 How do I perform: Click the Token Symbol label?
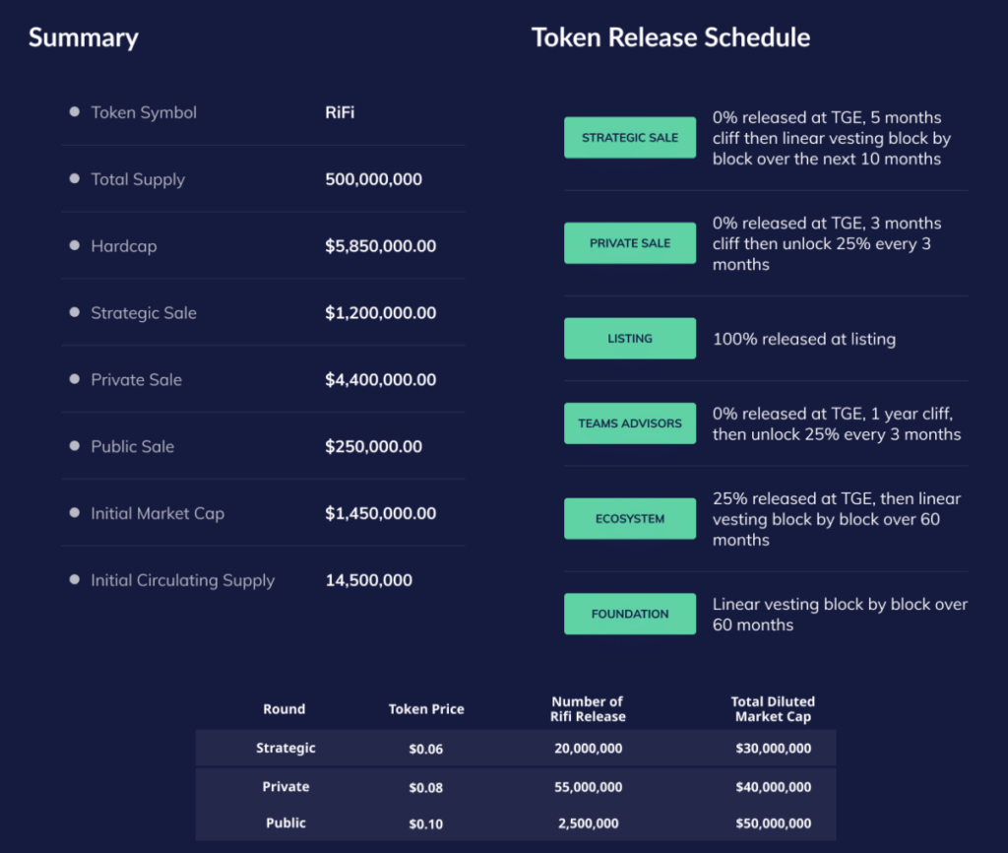(x=144, y=112)
